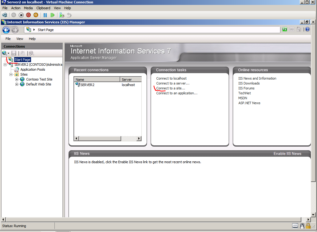This screenshot has width=317, height=232.
Task: Open IIS News and Information link
Action: tap(257, 78)
